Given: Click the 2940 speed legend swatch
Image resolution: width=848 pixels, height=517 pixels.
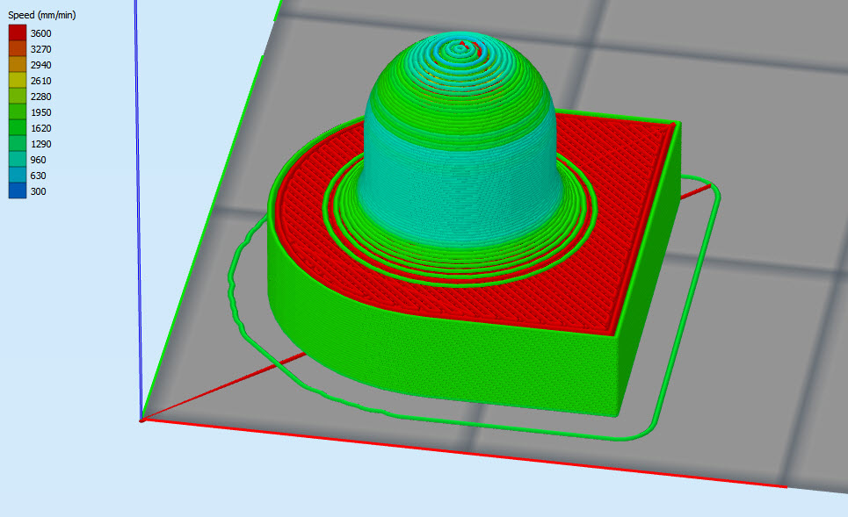Looking at the screenshot, I should (x=18, y=64).
